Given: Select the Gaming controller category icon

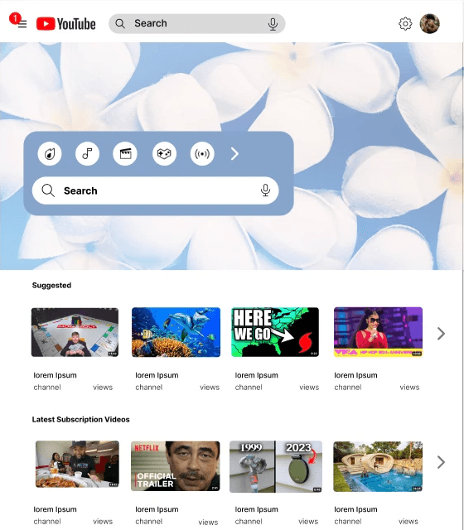Looking at the screenshot, I should [164, 154].
